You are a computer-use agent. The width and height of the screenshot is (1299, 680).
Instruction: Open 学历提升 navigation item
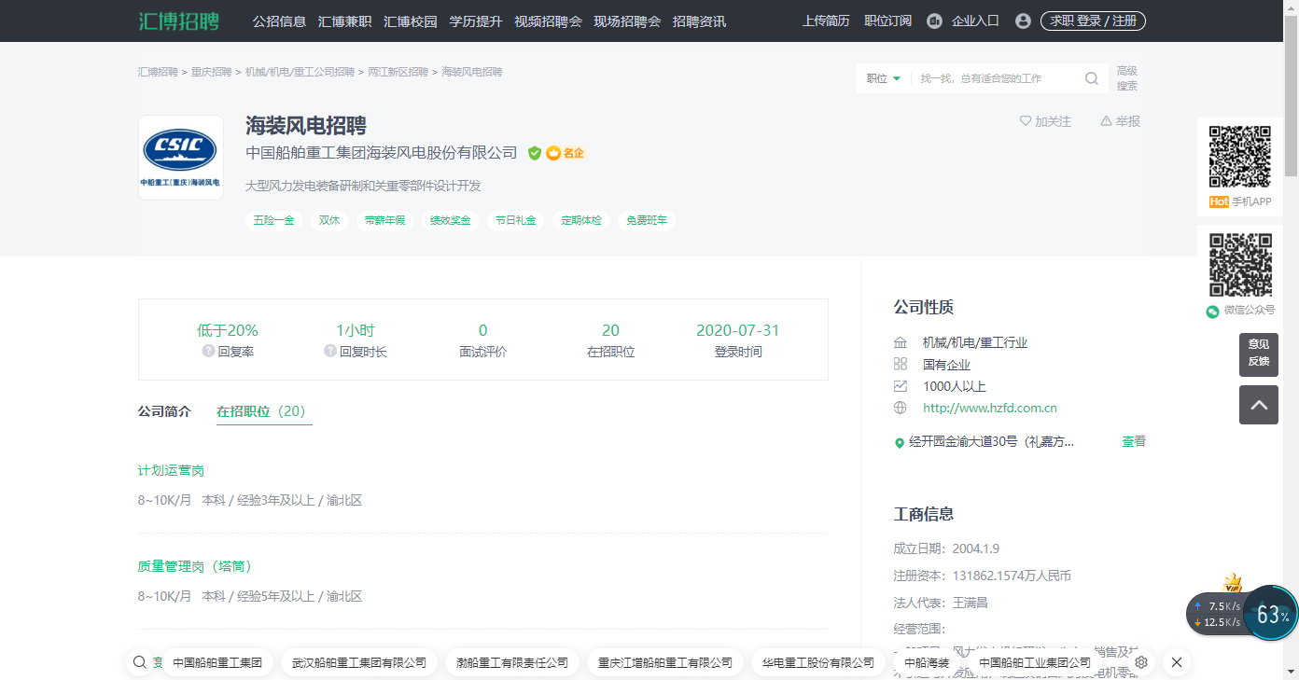click(x=476, y=21)
